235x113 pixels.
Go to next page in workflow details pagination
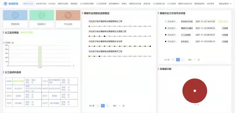182,60
